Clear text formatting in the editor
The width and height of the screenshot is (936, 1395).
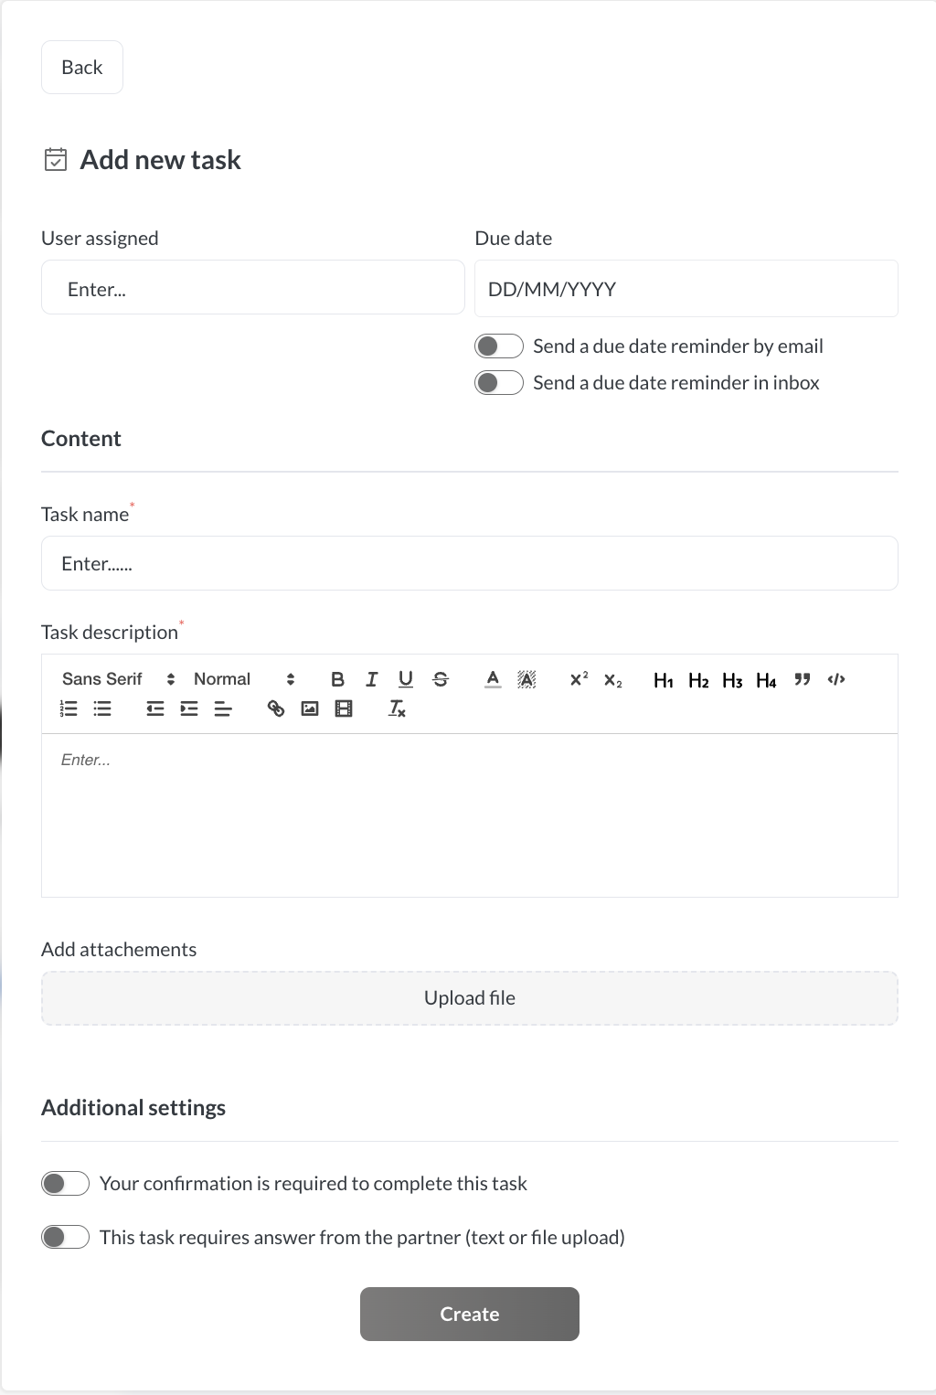(397, 708)
